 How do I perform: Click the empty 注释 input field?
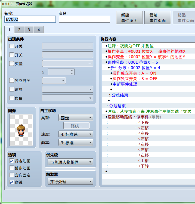click(x=85, y=19)
